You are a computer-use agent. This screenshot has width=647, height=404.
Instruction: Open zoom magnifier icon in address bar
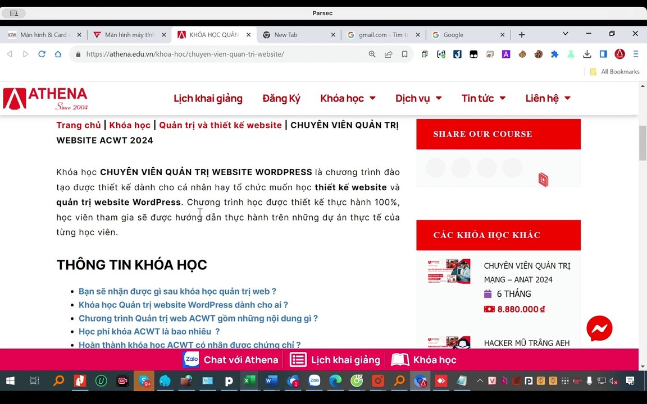pyautogui.click(x=372, y=54)
